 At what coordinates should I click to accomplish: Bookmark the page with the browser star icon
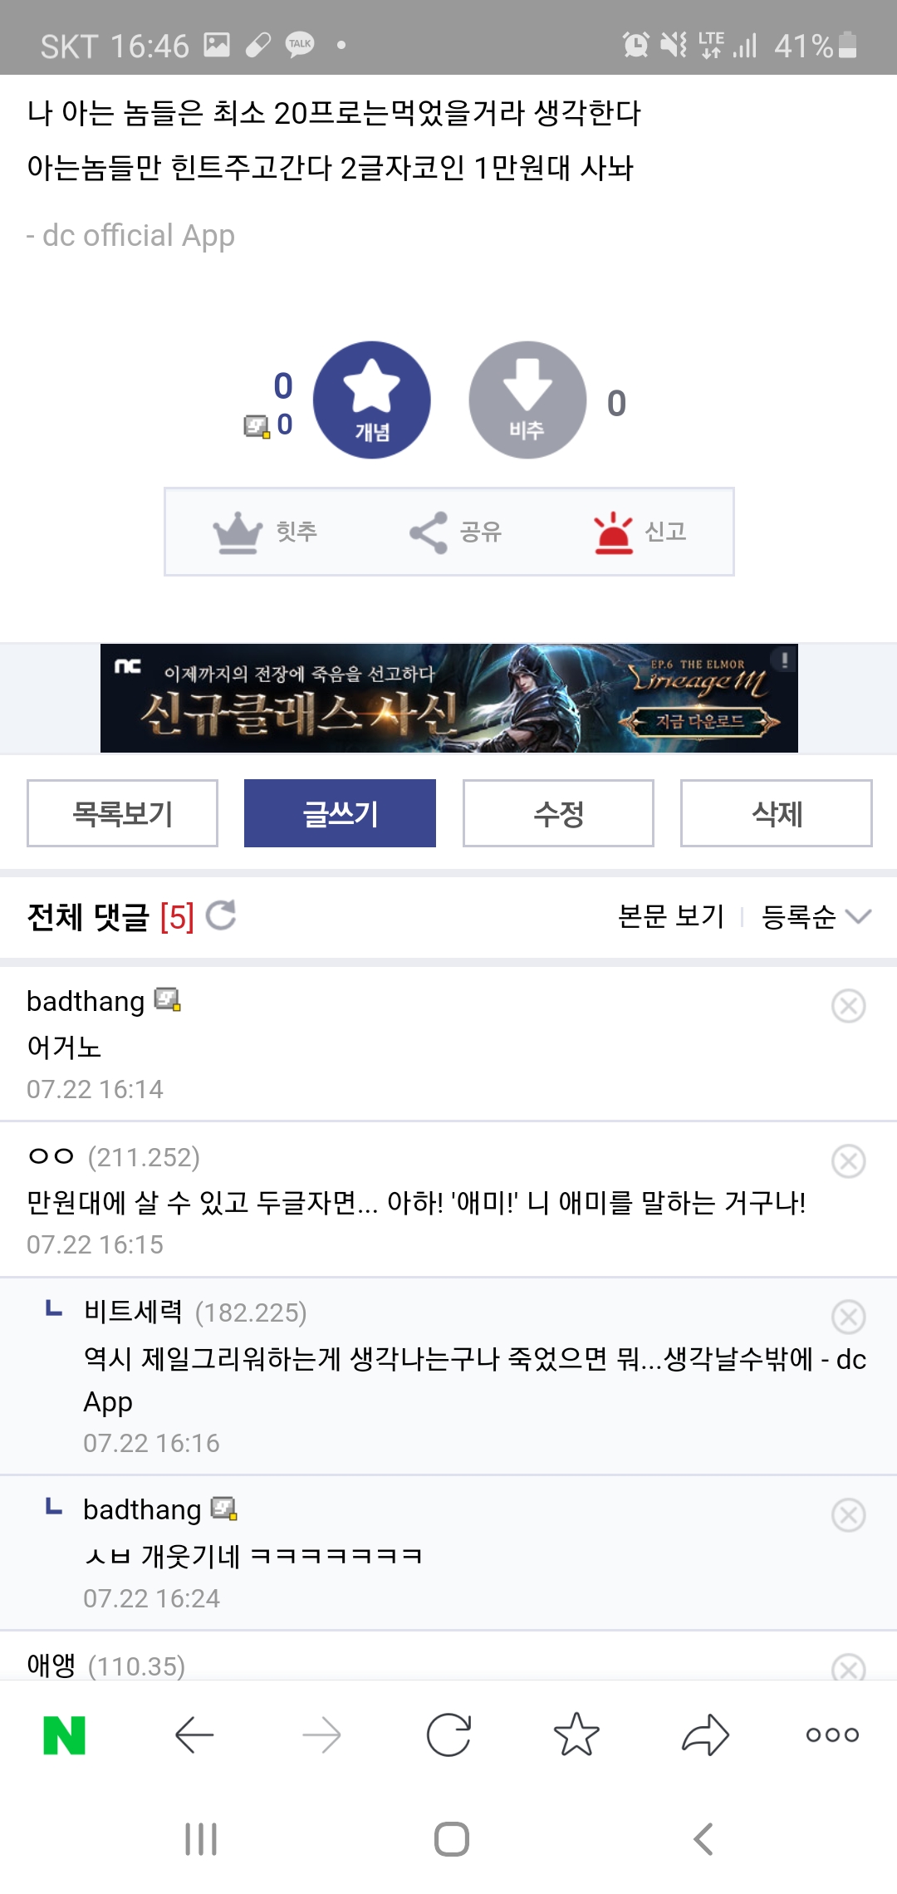[576, 1735]
